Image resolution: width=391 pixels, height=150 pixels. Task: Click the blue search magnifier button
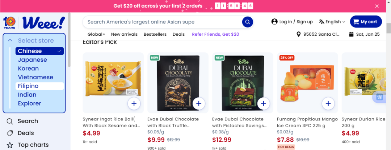[x=247, y=22]
